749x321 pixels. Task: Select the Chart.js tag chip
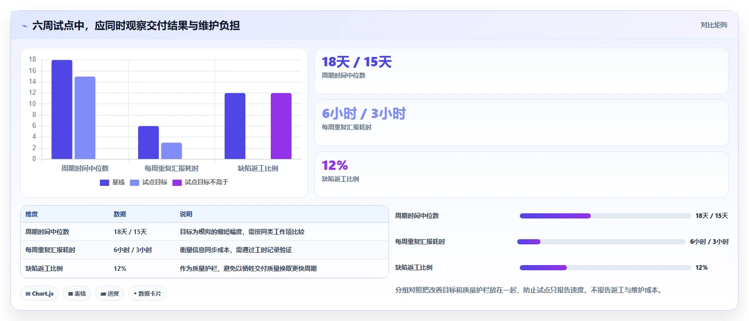39,294
